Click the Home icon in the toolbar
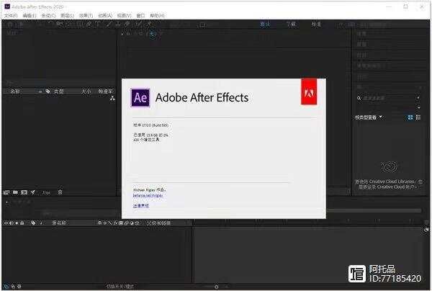Viewport: 432px width, 291px height. coord(10,24)
